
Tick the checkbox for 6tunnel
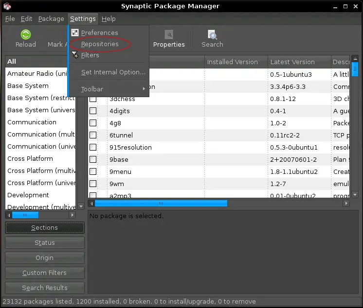click(x=93, y=135)
